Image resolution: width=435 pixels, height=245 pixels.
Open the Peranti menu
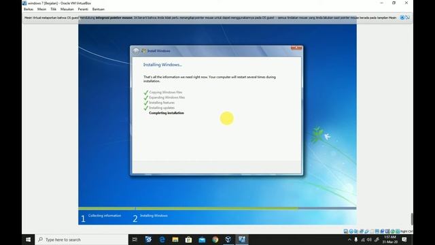pyautogui.click(x=83, y=9)
